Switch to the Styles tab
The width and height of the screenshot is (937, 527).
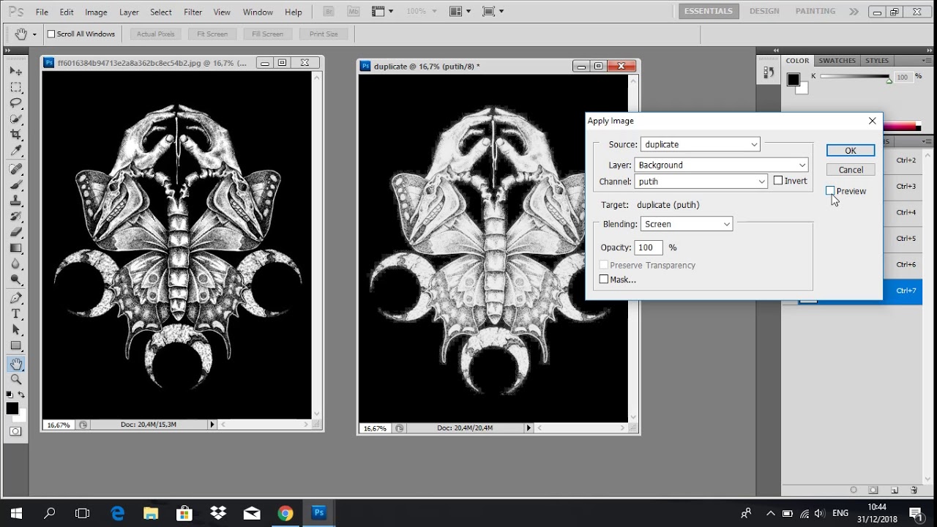tap(877, 61)
